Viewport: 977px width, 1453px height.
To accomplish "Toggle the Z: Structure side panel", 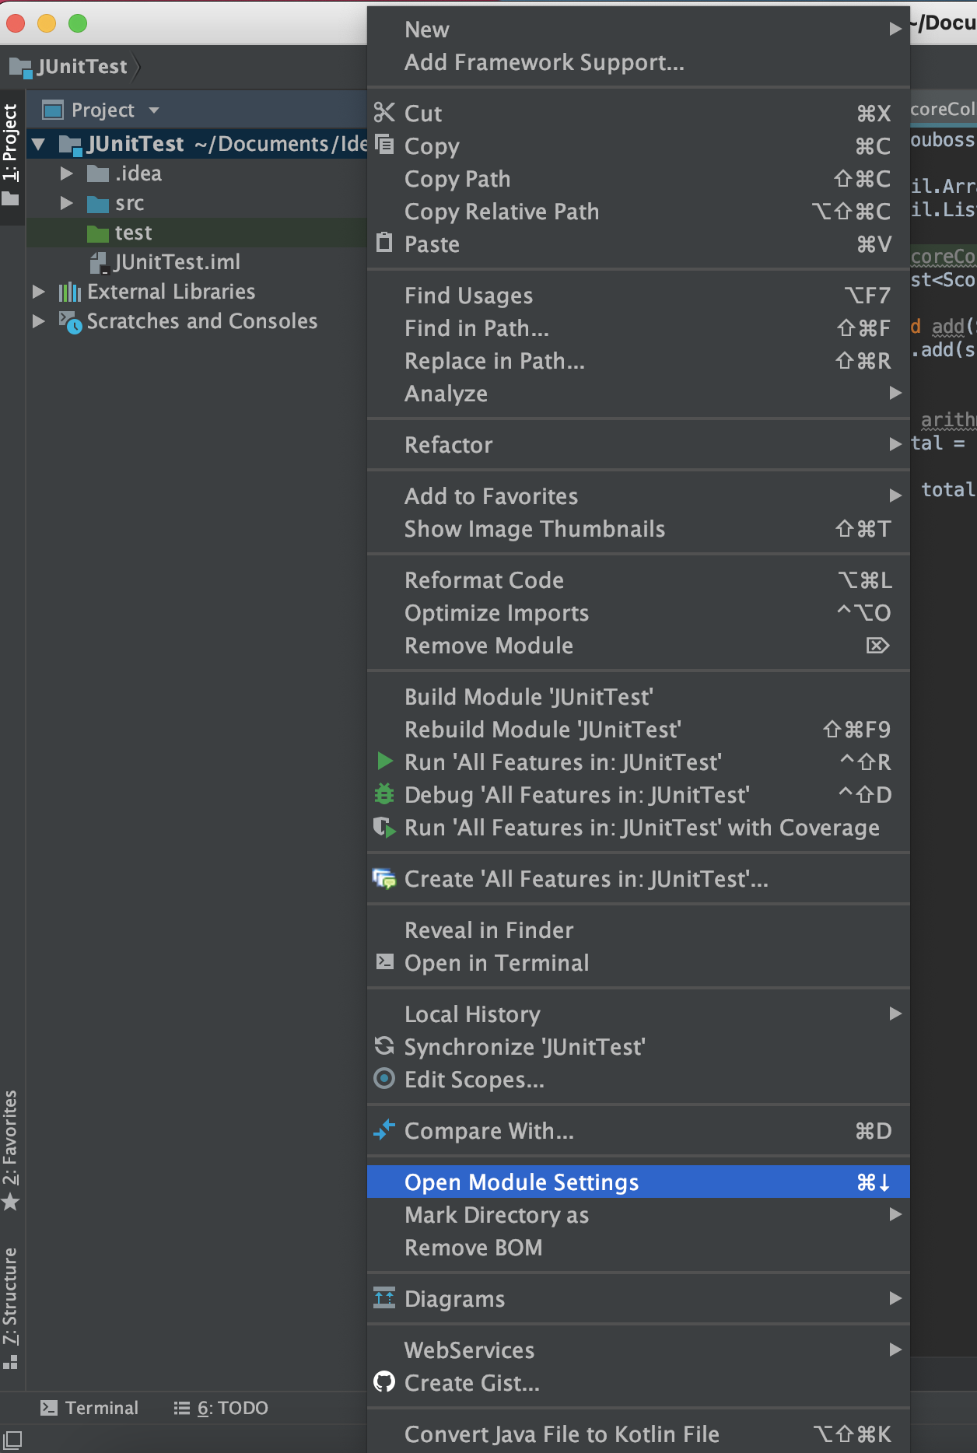I will point(11,1308).
